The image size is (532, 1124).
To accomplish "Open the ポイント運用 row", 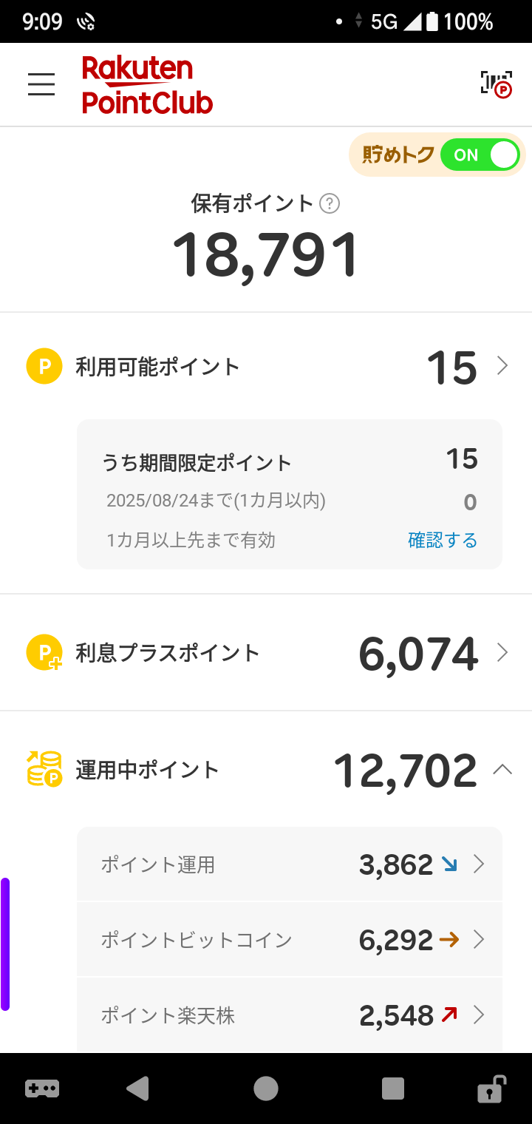I will (290, 864).
